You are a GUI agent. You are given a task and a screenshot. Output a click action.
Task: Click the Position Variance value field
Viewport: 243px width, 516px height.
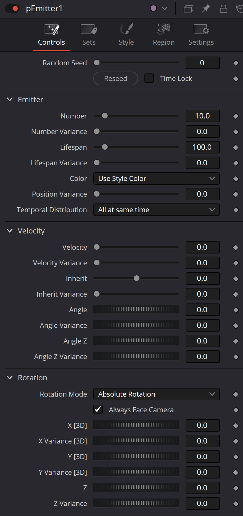(203, 194)
